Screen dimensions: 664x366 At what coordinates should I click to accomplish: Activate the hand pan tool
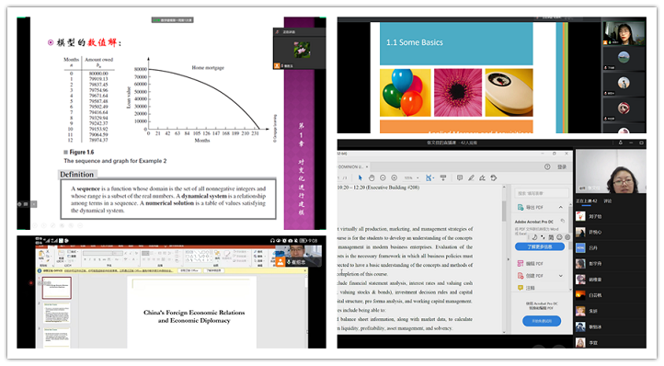(x=372, y=177)
